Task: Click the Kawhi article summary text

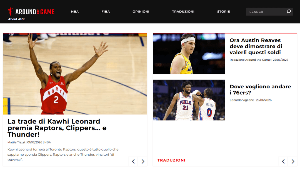Action: pos(63,155)
